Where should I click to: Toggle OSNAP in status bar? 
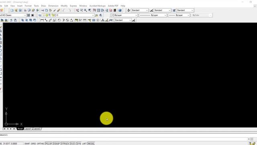(x=56, y=144)
